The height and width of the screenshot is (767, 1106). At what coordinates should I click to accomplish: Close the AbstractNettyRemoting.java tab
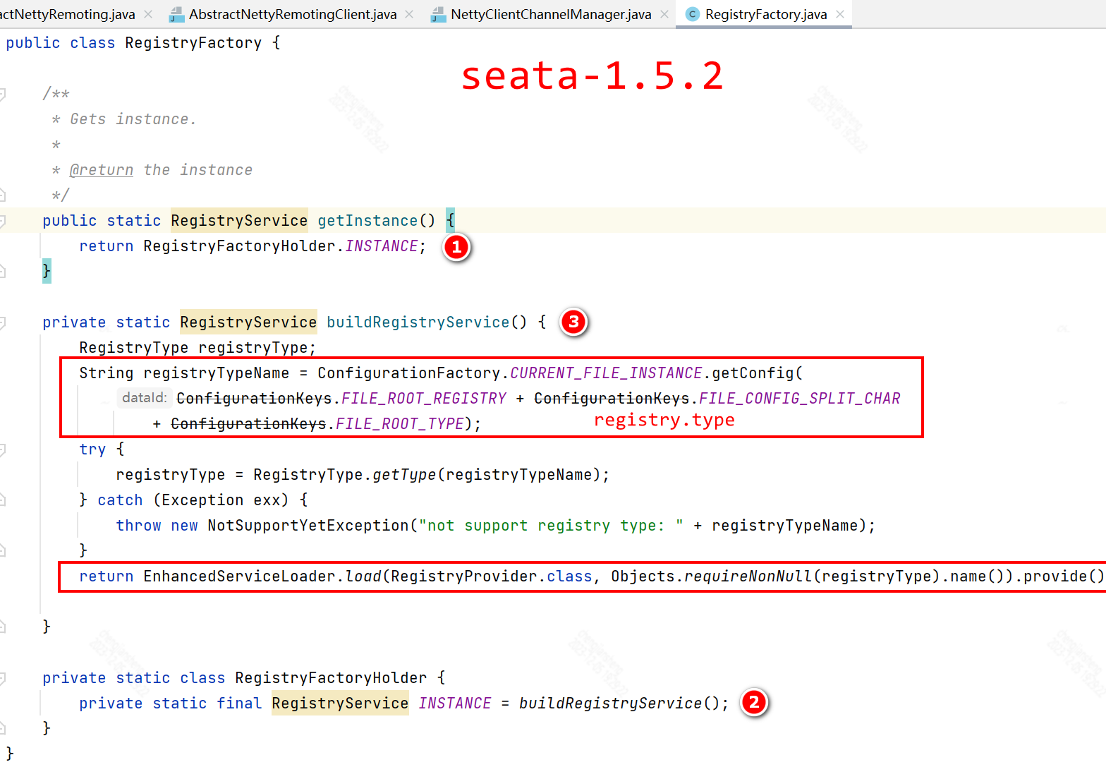148,14
